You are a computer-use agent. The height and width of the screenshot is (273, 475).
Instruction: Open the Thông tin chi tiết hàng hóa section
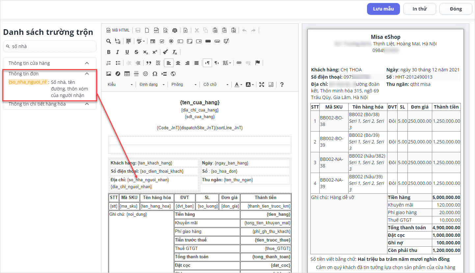pos(87,104)
